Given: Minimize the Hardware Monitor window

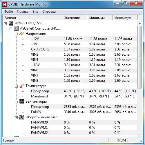Looking at the screenshot, I should point(117,3).
